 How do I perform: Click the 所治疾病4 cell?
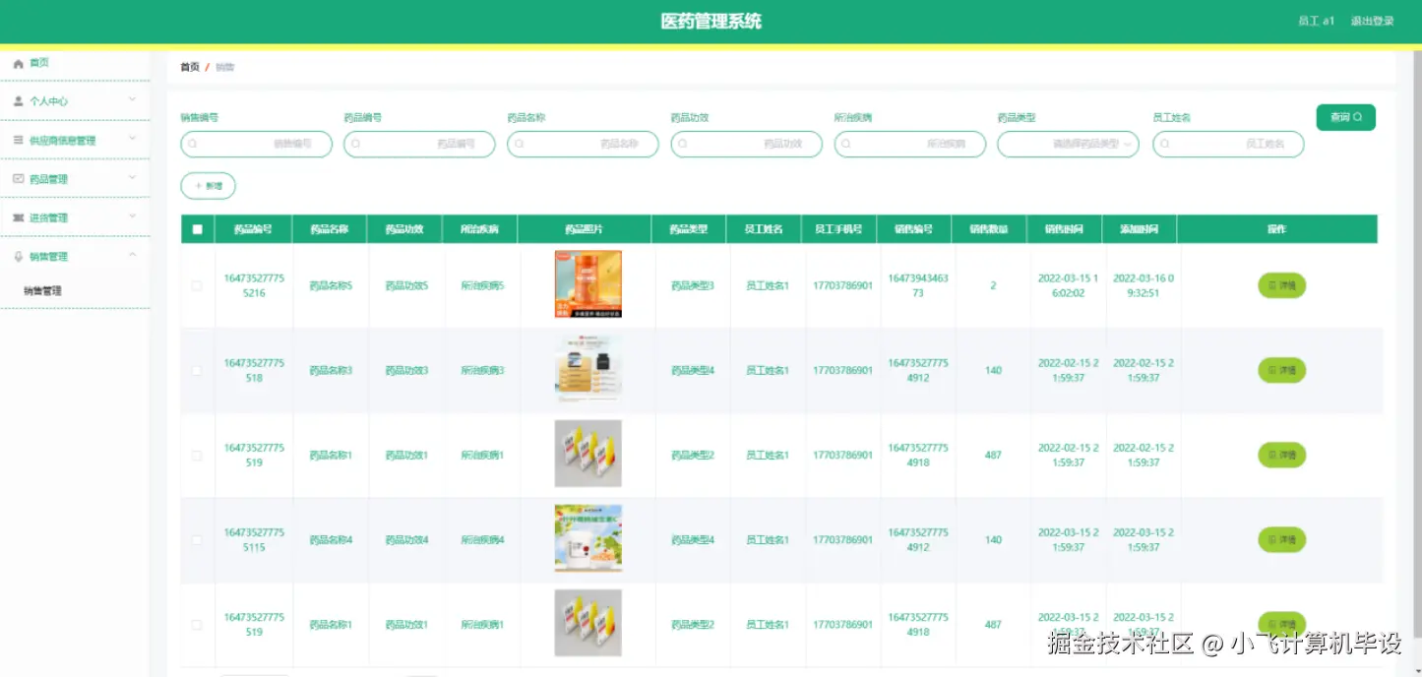pos(482,540)
